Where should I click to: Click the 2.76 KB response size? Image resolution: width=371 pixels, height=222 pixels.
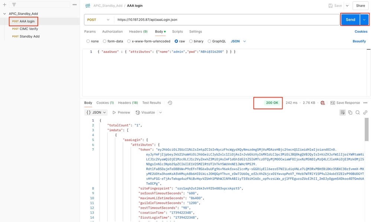309,103
